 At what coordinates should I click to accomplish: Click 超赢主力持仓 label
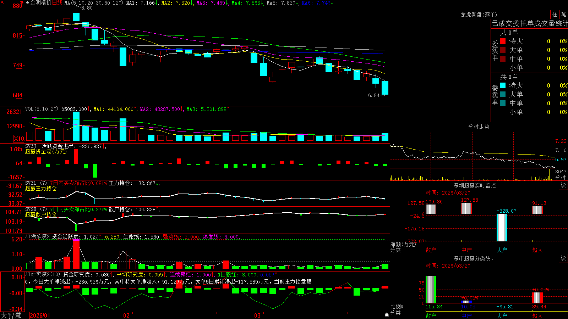[41, 188]
